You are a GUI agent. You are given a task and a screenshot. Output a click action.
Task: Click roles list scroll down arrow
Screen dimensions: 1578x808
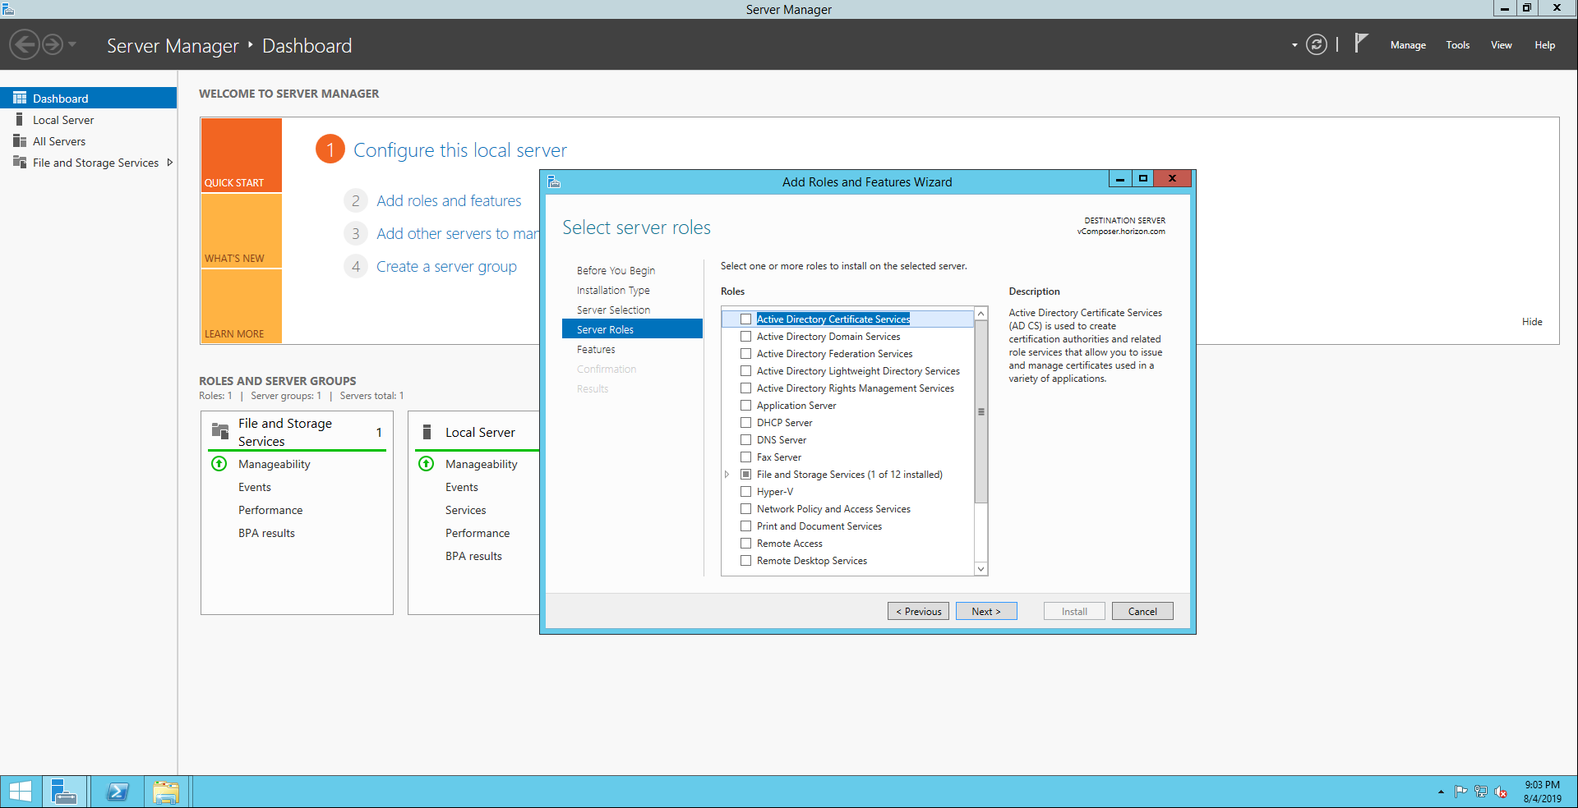(980, 568)
